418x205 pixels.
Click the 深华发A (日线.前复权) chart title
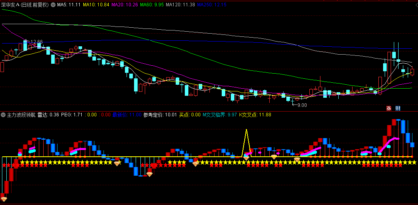[25, 4]
